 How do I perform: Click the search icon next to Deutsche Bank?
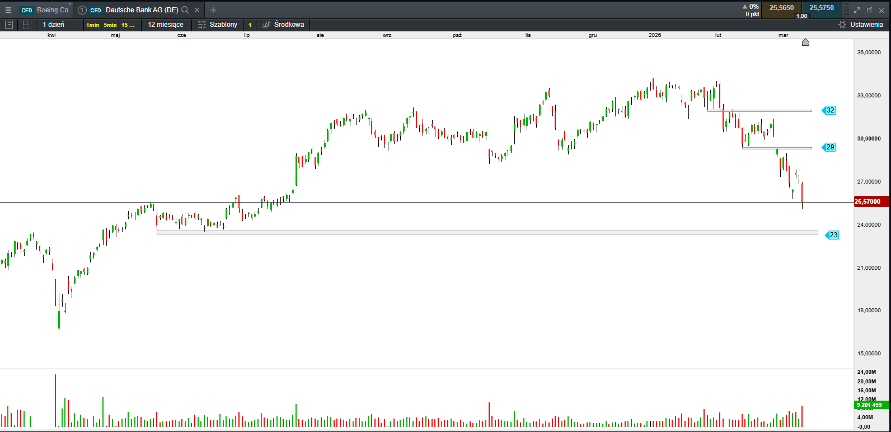185,10
